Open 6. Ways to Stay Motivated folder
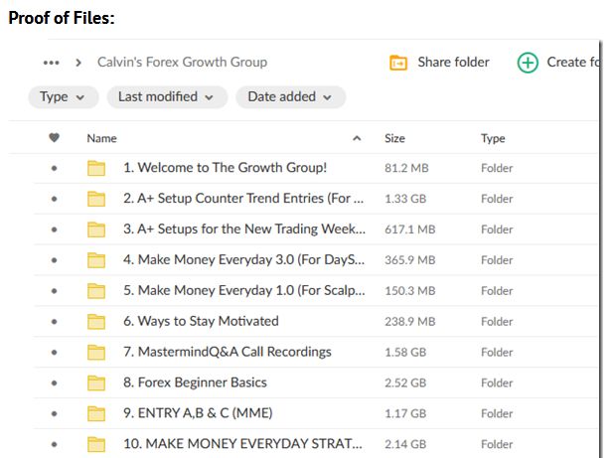This screenshot has height=458, width=615. tap(202, 321)
